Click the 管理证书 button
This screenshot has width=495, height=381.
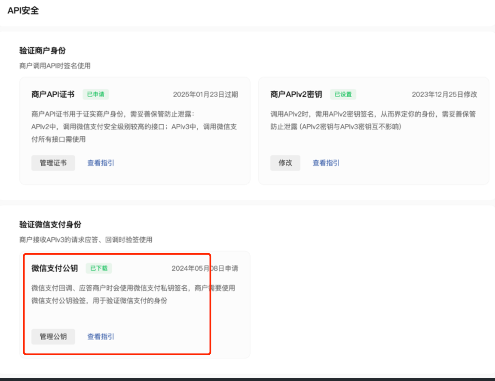point(53,163)
